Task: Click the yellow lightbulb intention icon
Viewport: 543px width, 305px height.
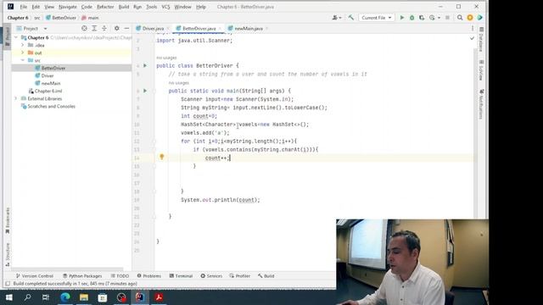Action: coord(162,157)
